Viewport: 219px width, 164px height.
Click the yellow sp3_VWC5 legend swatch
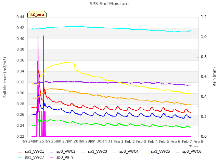[146, 152]
